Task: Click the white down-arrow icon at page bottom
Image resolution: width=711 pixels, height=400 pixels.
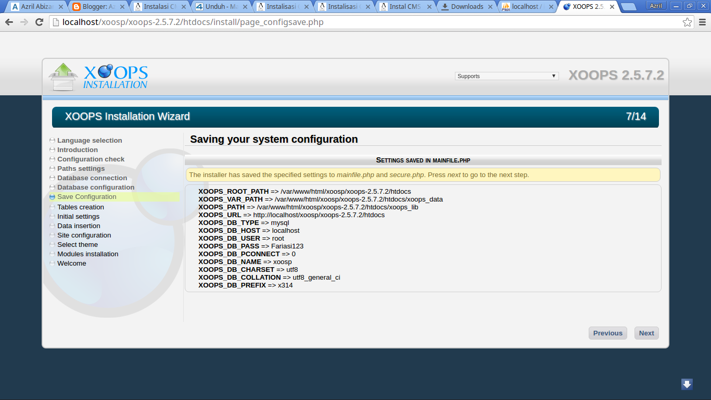Action: (687, 384)
